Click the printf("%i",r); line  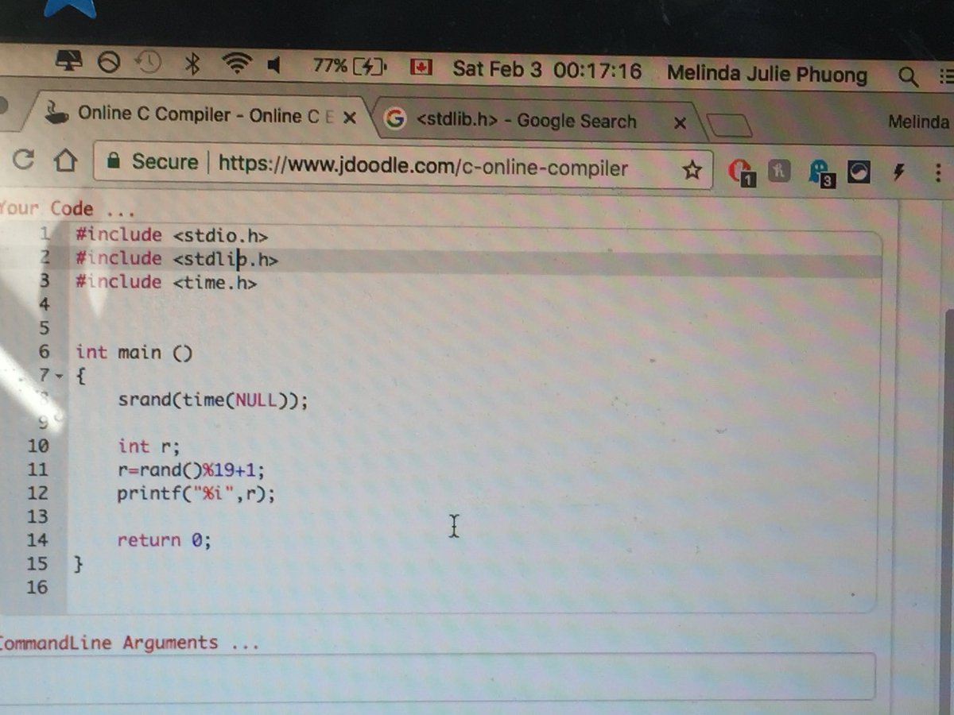coord(196,493)
